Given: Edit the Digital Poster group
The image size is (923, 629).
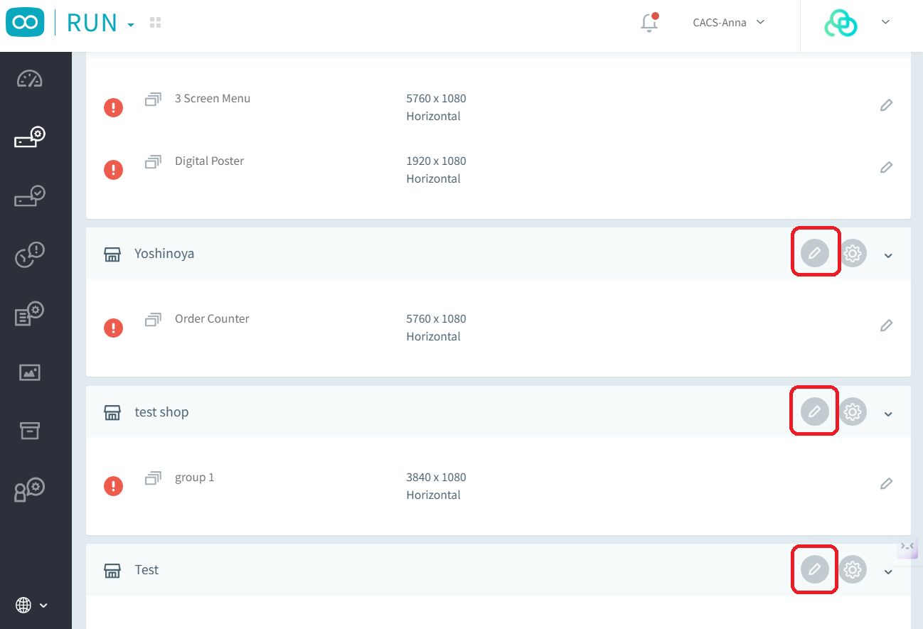Looking at the screenshot, I should point(886,168).
